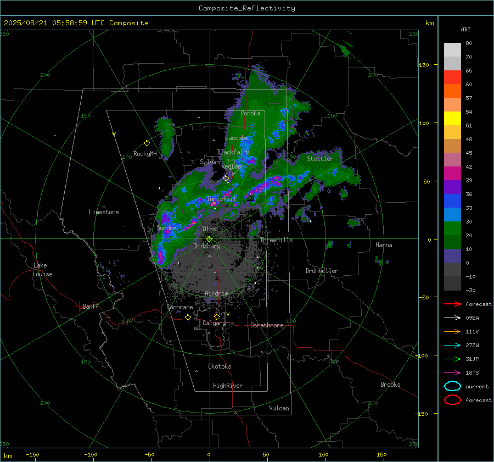
Task: Click the Cochrane town label
Action: click(x=179, y=307)
